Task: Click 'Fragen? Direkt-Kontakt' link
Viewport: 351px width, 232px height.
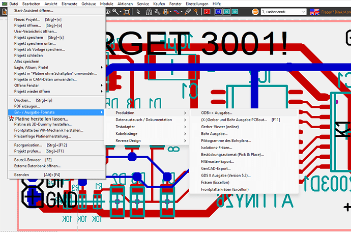Action: 336,12
